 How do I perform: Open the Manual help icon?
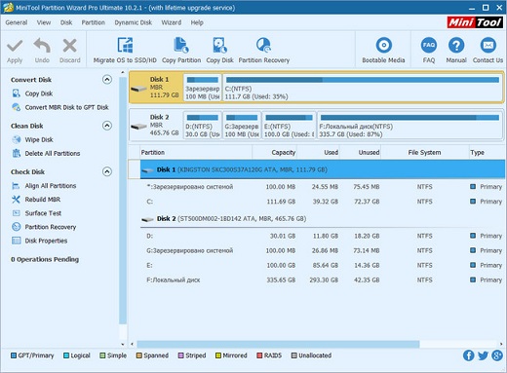click(456, 45)
